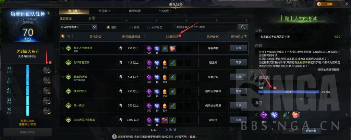Click the 厨师 reputation progress bar
Screen dimensions: 351x140
[x=289, y=92]
